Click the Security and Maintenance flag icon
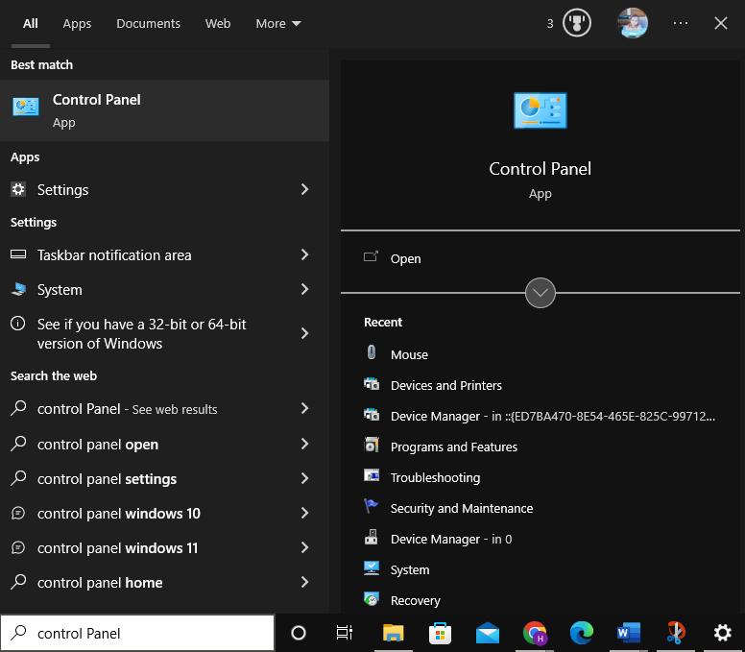This screenshot has width=745, height=652. (x=372, y=507)
